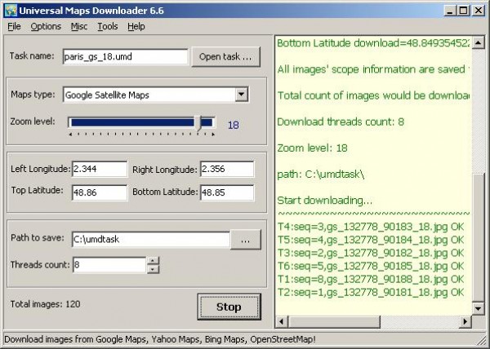Open the Misc menu
Screen dimensions: 490x349
pos(79,27)
